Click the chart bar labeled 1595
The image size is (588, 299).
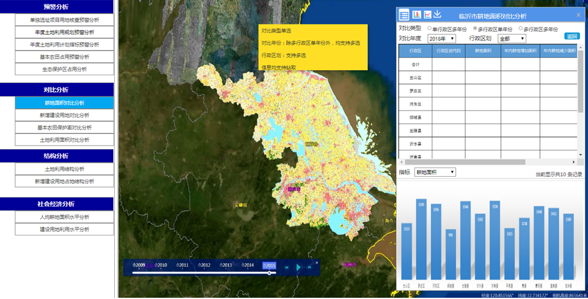click(x=421, y=239)
